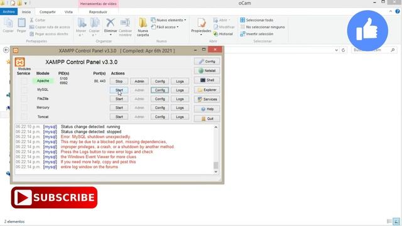Click Copiar a folder icon
Image resolution: width=402 pixels, height=226 pixels.
click(94, 26)
